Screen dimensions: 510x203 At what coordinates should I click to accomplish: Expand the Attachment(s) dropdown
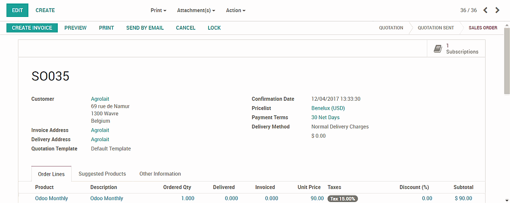click(x=196, y=10)
